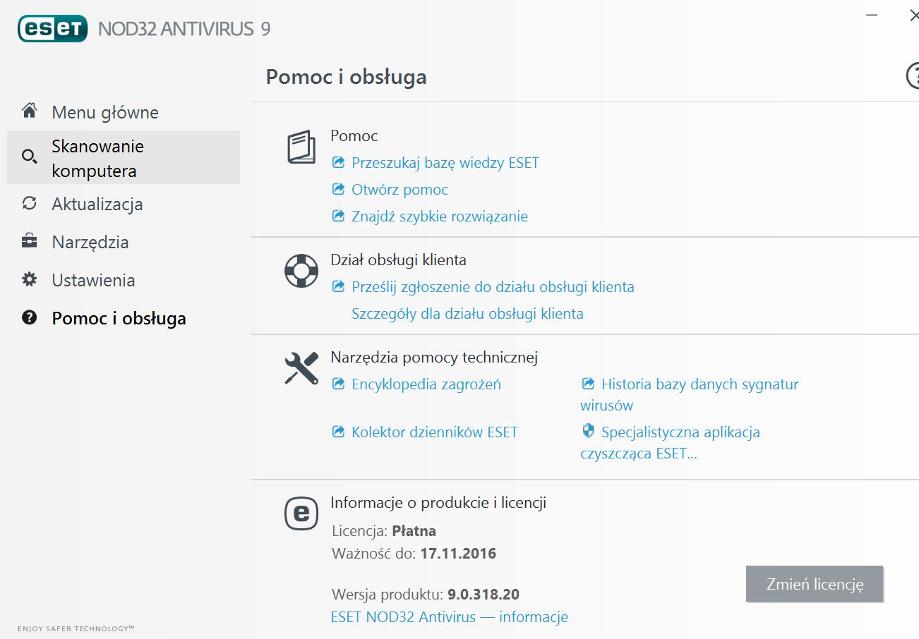This screenshot has width=919, height=639.
Task: Click the external link icon before Otwórz pomoc
Action: coord(338,190)
